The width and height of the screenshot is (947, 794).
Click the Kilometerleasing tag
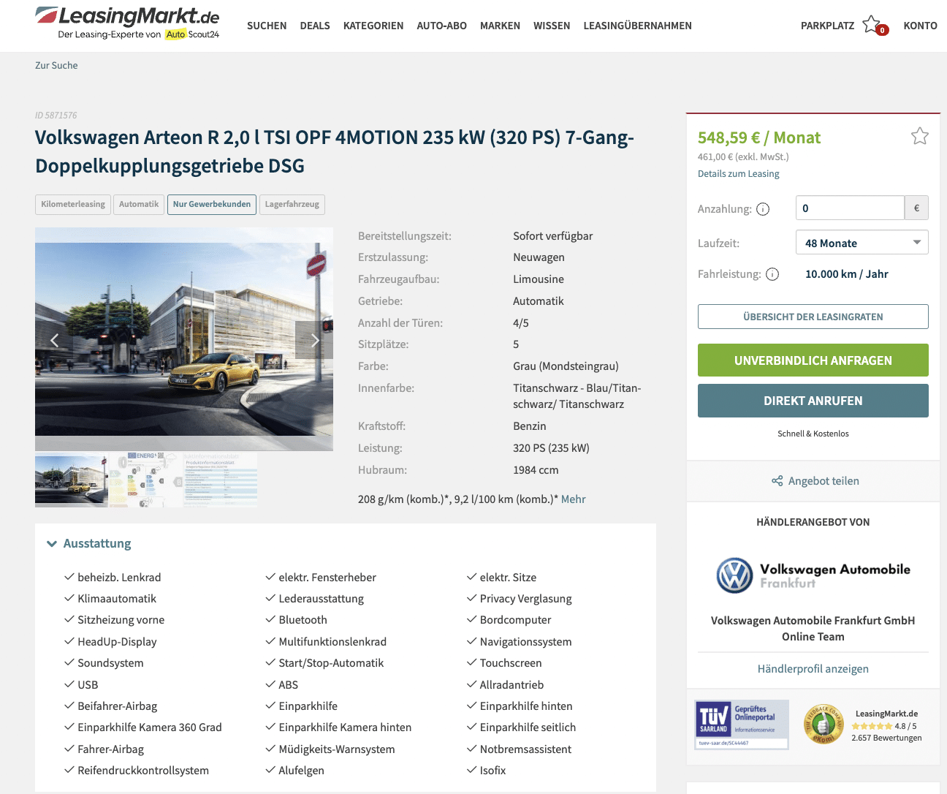[73, 204]
